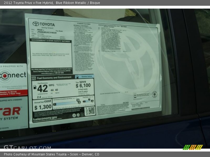The height and width of the screenshot is (157, 210).
Task: Click the Toyota logo emblem
Action: click(x=36, y=24)
